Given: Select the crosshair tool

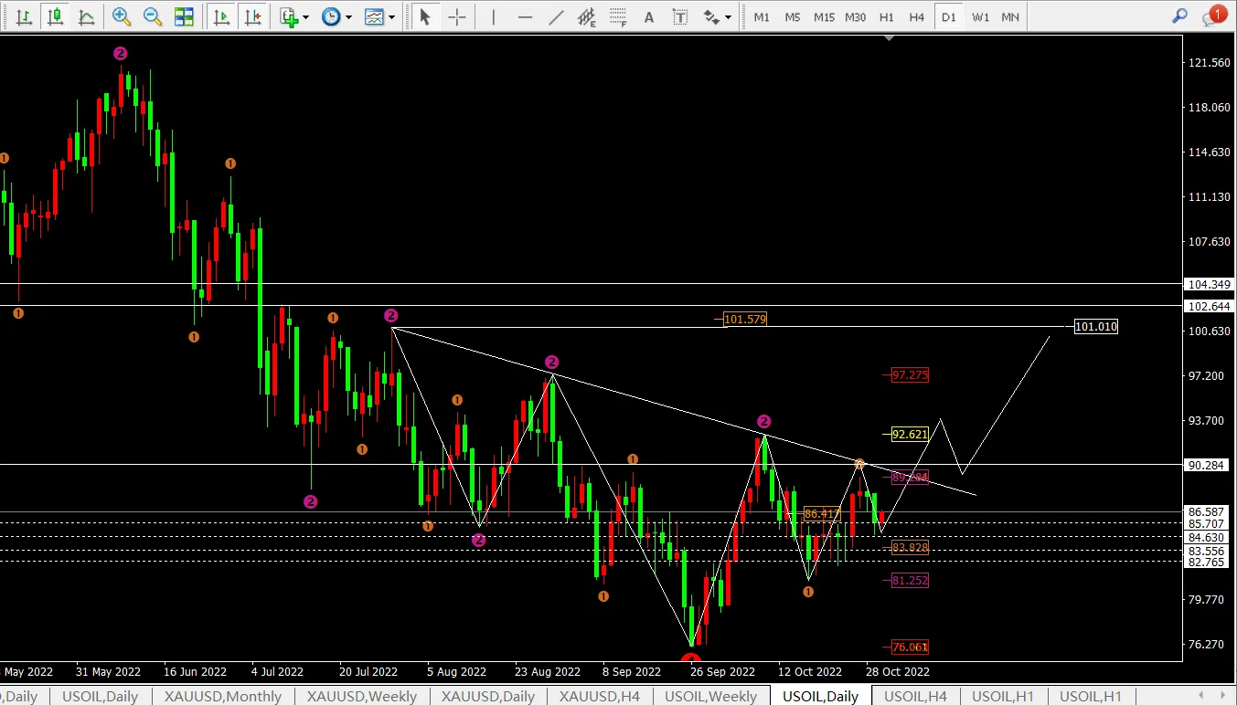Looking at the screenshot, I should [x=456, y=16].
